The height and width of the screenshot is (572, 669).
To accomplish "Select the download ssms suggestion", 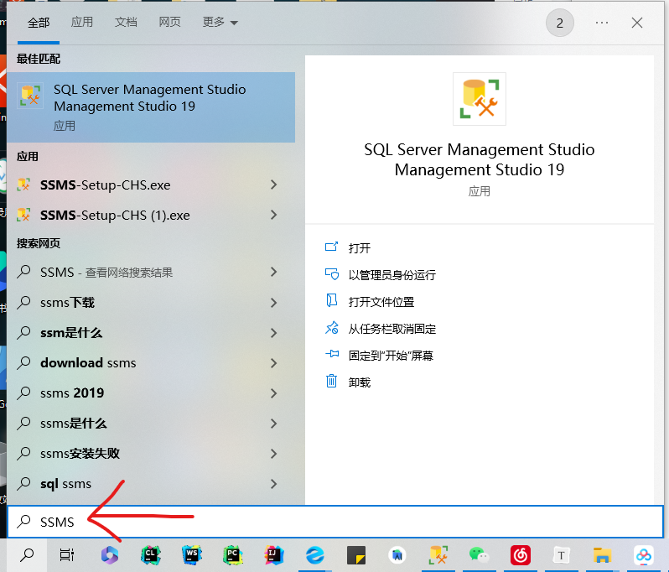I will coord(151,363).
